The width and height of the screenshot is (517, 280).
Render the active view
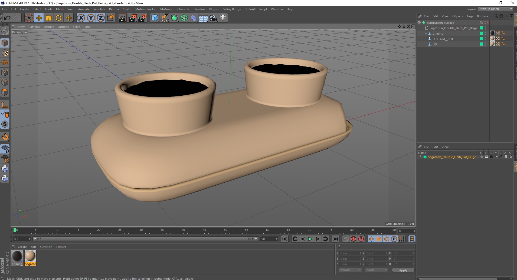122,18
